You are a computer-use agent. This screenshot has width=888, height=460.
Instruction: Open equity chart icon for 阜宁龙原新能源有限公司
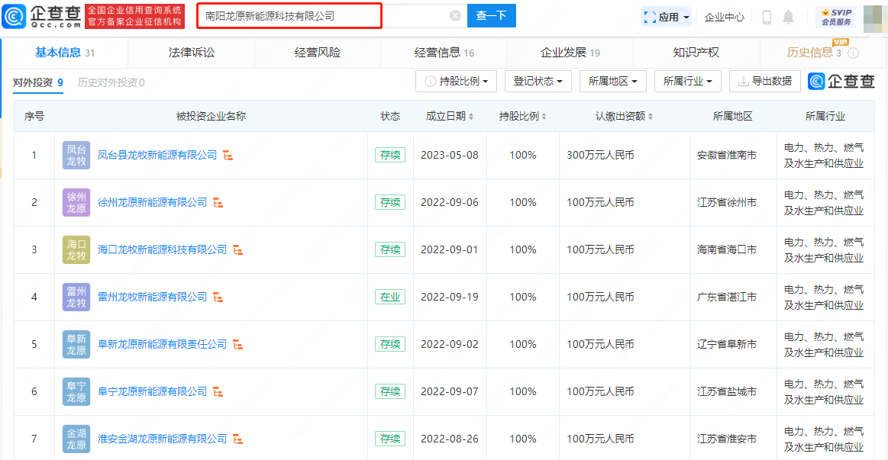[218, 391]
